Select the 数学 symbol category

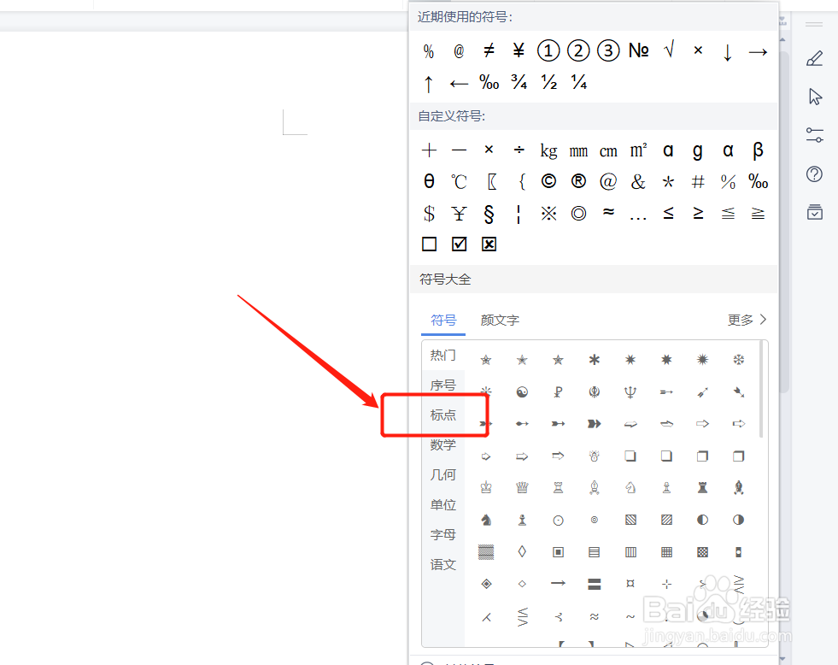coord(443,444)
